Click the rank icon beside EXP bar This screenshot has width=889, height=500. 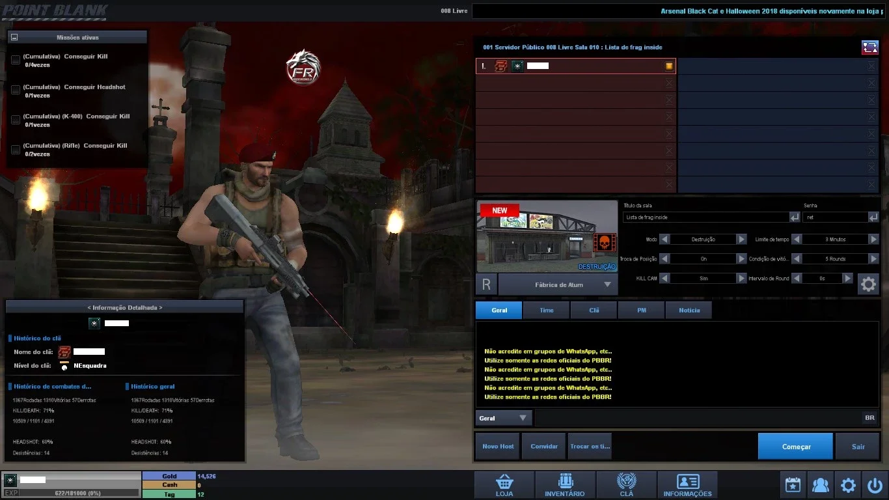[10, 480]
